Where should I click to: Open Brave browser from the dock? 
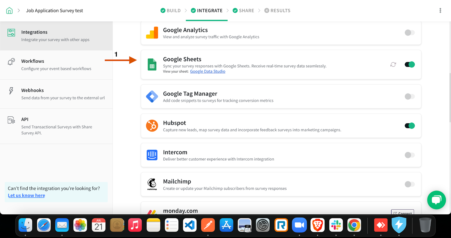pyautogui.click(x=318, y=225)
